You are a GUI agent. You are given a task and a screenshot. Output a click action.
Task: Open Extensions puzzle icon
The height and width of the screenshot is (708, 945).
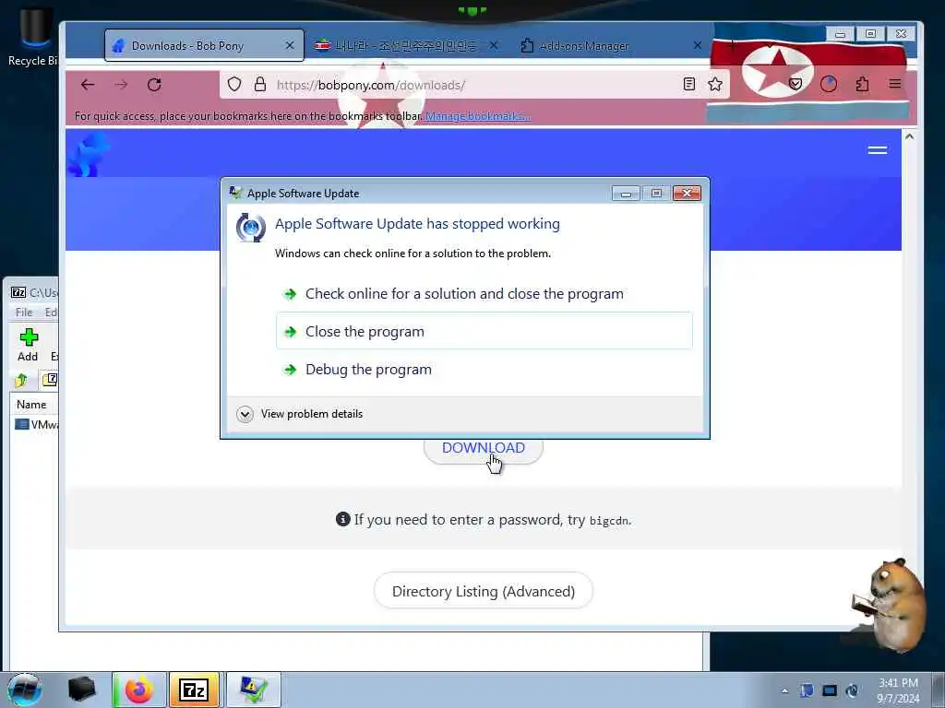(x=863, y=84)
